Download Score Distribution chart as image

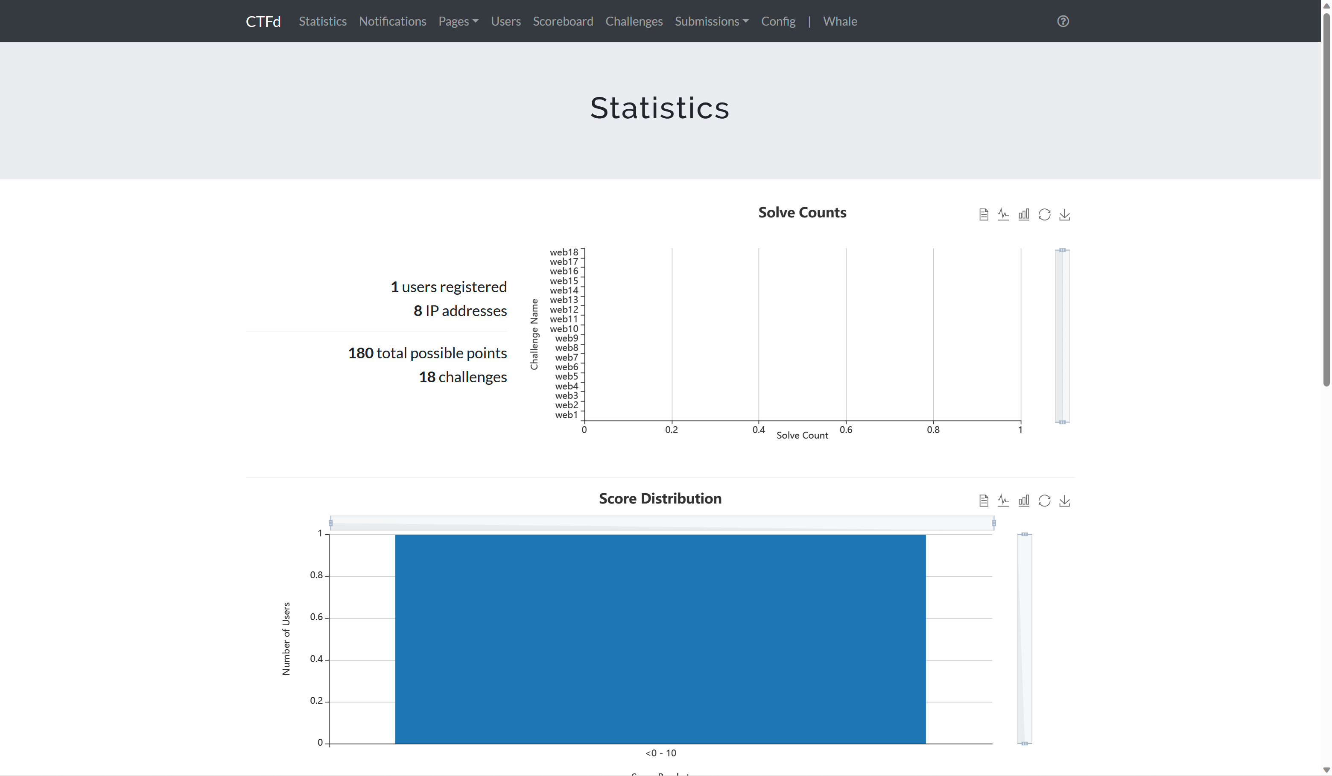pos(1065,501)
